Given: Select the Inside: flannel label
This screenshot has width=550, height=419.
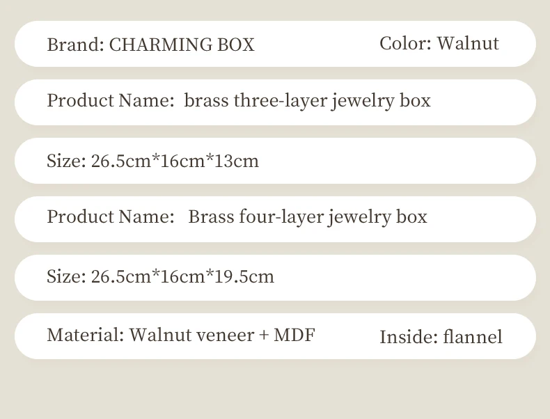Looking at the screenshot, I should 441,337.
